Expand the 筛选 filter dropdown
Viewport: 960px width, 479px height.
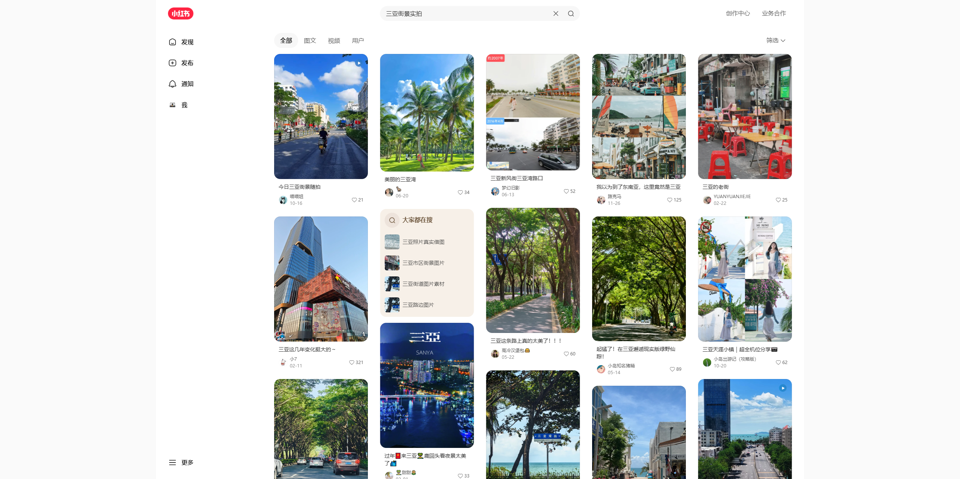pyautogui.click(x=775, y=40)
